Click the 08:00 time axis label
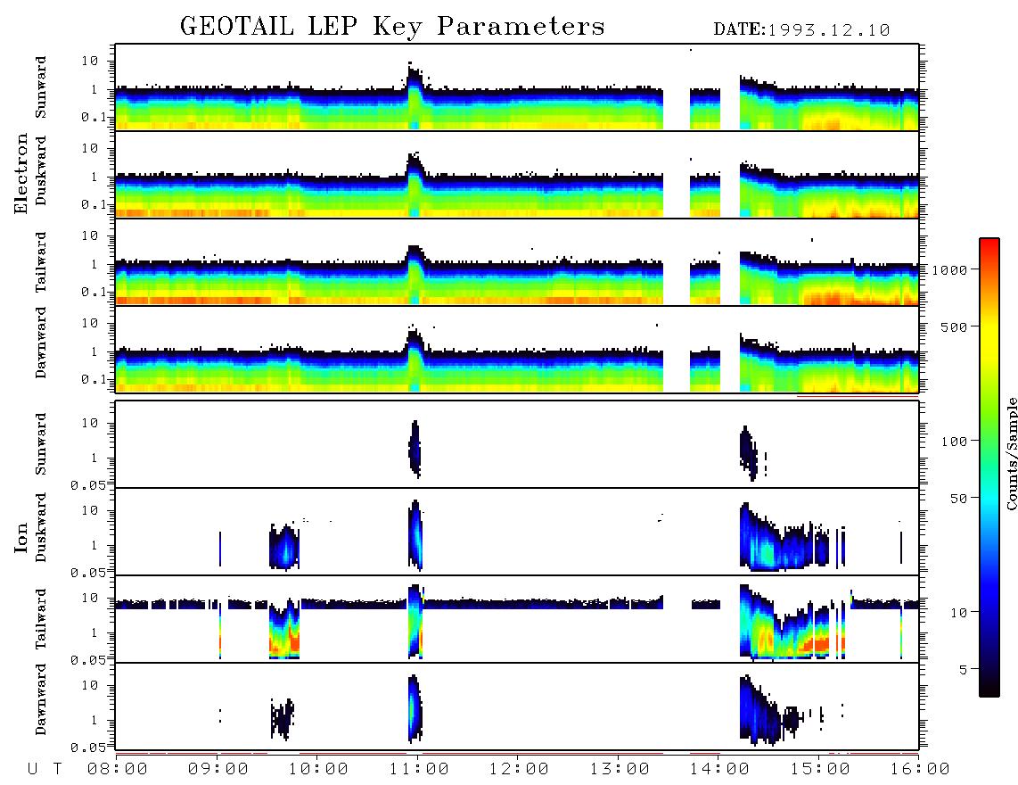 point(118,770)
